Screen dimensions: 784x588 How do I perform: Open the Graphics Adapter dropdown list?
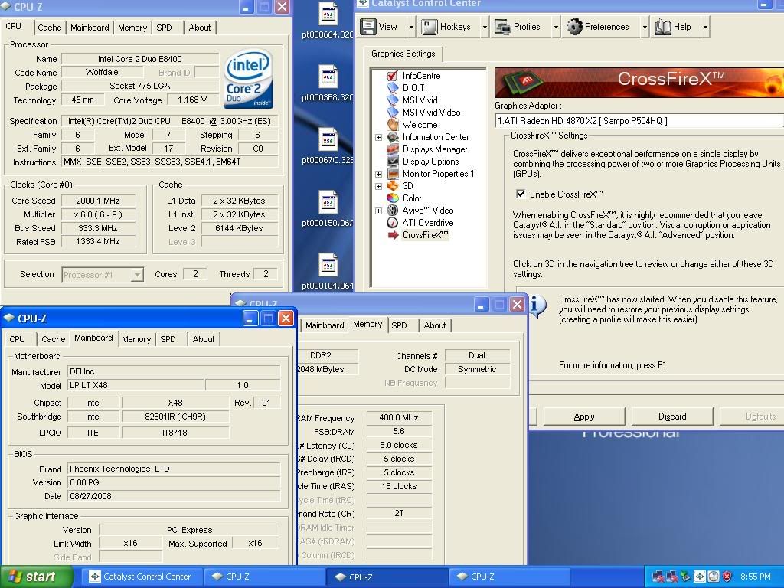point(639,120)
